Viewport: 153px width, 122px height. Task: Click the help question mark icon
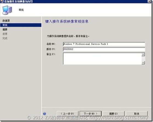(x=44, y=114)
